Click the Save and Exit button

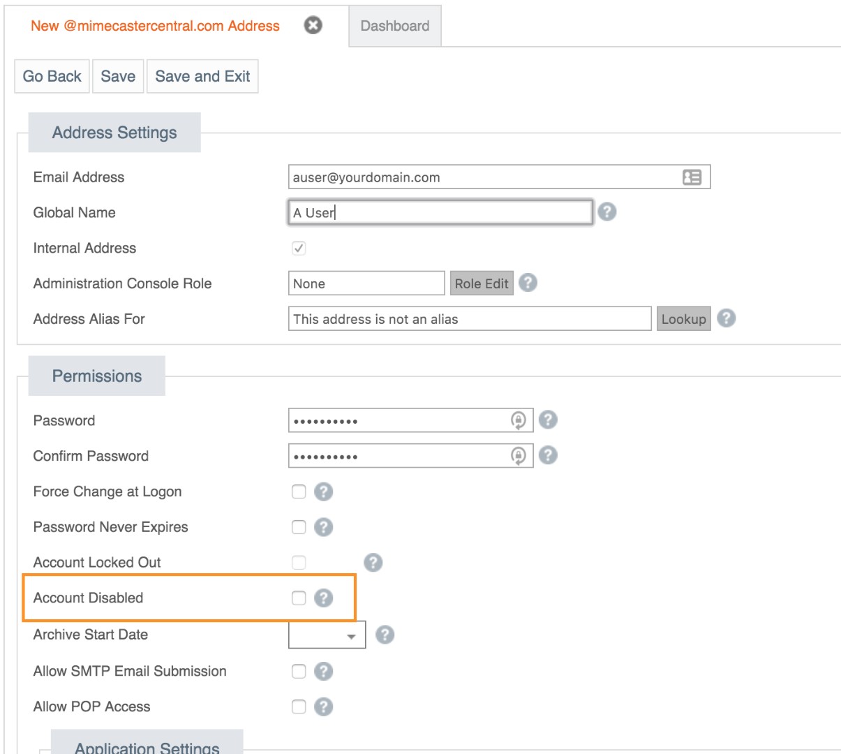pos(202,76)
